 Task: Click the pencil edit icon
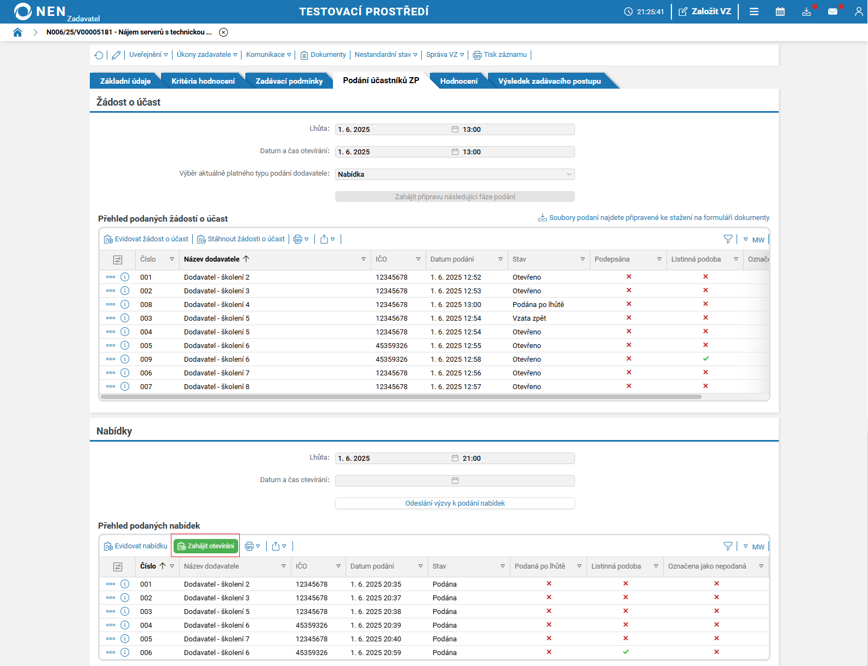pyautogui.click(x=116, y=55)
